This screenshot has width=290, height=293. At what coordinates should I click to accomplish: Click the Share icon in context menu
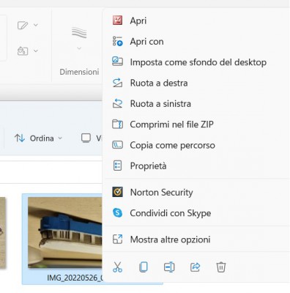click(195, 267)
